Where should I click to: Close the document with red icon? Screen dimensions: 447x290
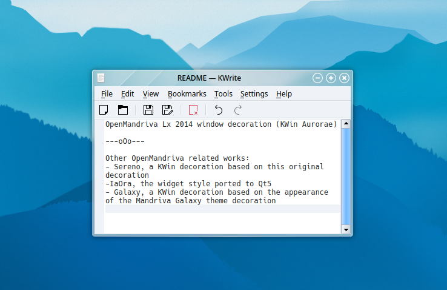click(x=193, y=110)
